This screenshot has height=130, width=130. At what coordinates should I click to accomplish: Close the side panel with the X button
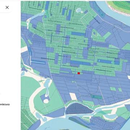tap(7, 8)
